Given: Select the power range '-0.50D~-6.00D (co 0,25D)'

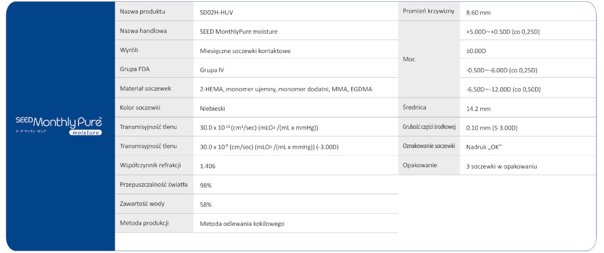Looking at the screenshot, I should click(501, 70).
